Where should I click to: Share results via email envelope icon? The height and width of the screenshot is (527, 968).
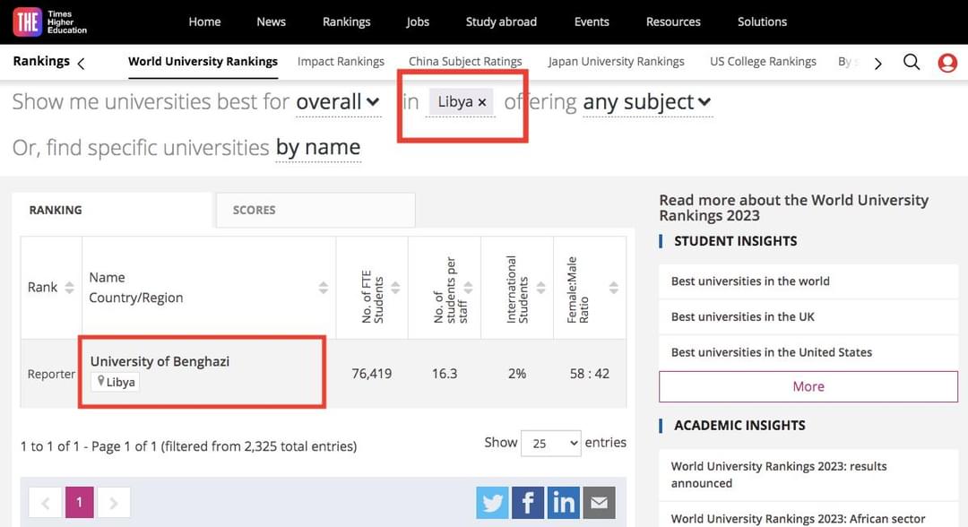(599, 502)
